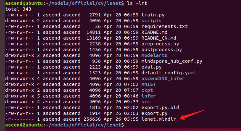
Task: Select the eval.py filename
Action: (152, 67)
